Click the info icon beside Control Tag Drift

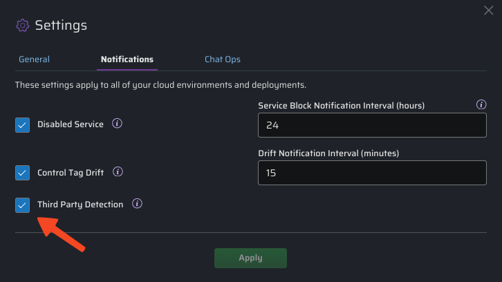pos(118,171)
